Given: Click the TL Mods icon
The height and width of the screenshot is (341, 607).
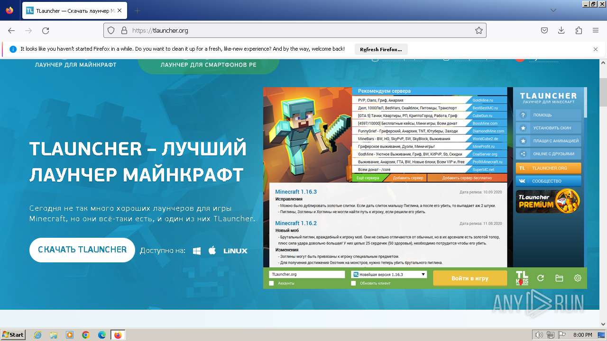Looking at the screenshot, I should tap(522, 278).
